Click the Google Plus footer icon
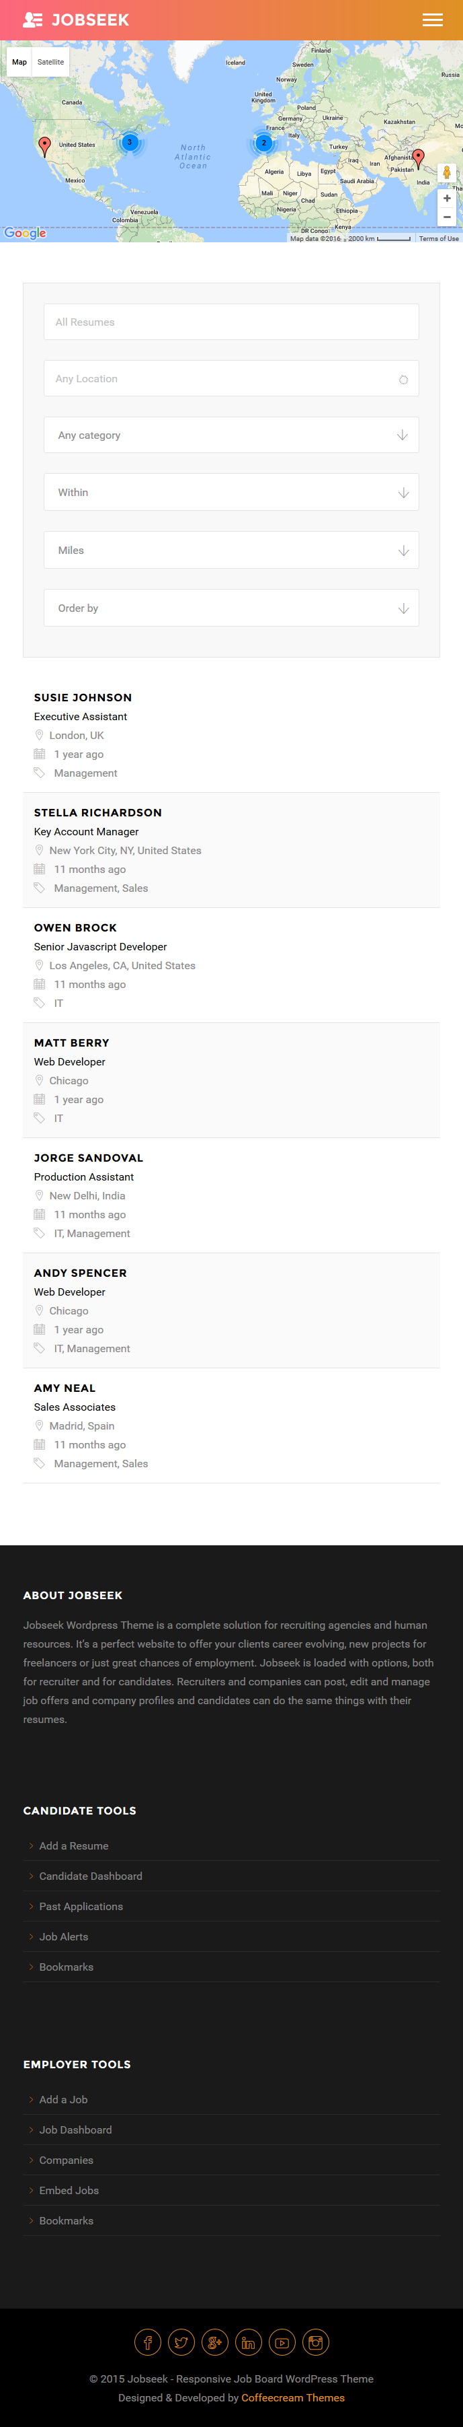 coord(214,2342)
